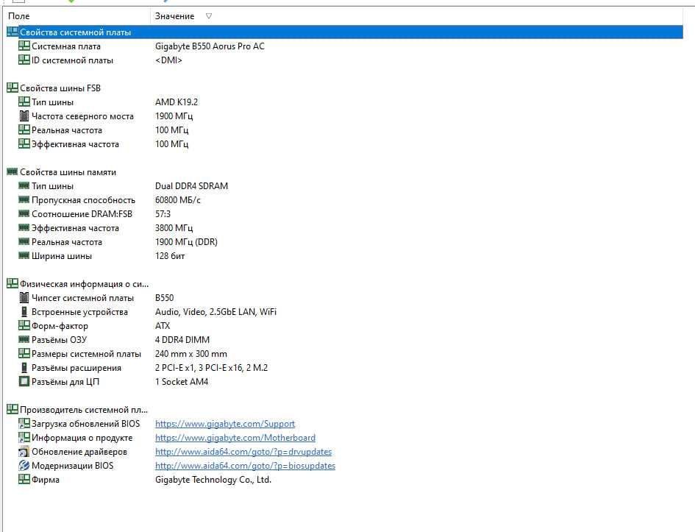Click the Свойства системной платы header icon

click(13, 32)
